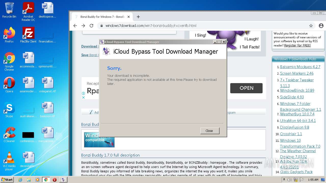Open a new Chrome tab
The width and height of the screenshot is (326, 183).
click(138, 17)
